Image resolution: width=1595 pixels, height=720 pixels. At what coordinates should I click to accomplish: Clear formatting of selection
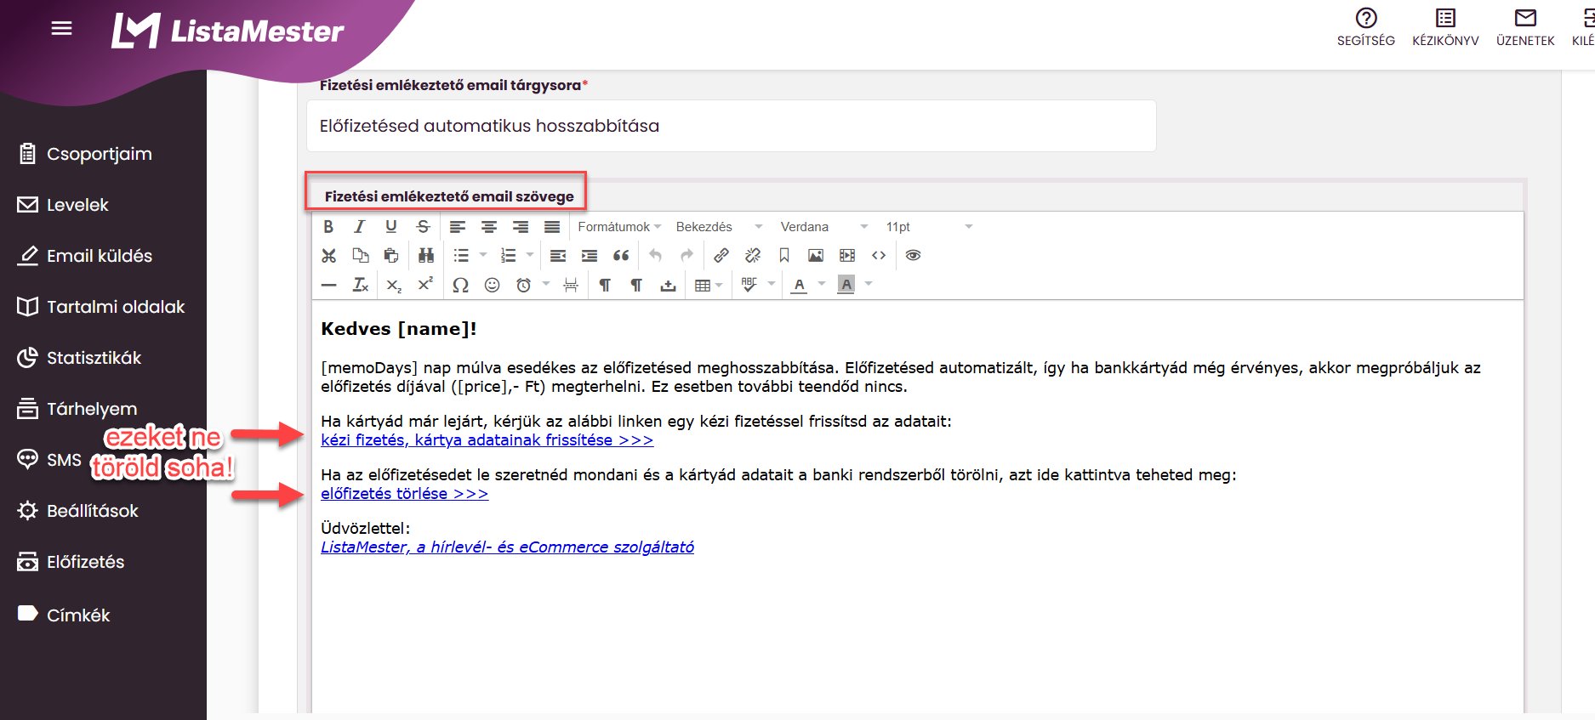pyautogui.click(x=360, y=285)
